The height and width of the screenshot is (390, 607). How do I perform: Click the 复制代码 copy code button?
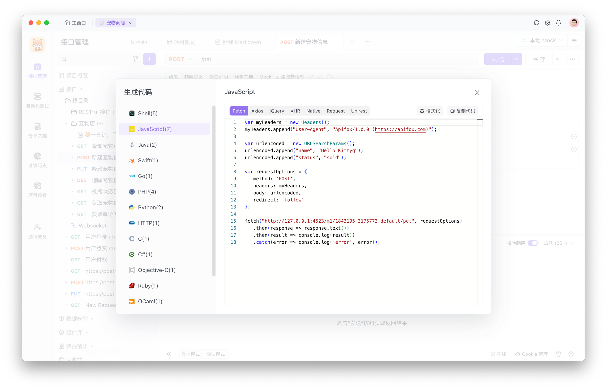tap(463, 111)
